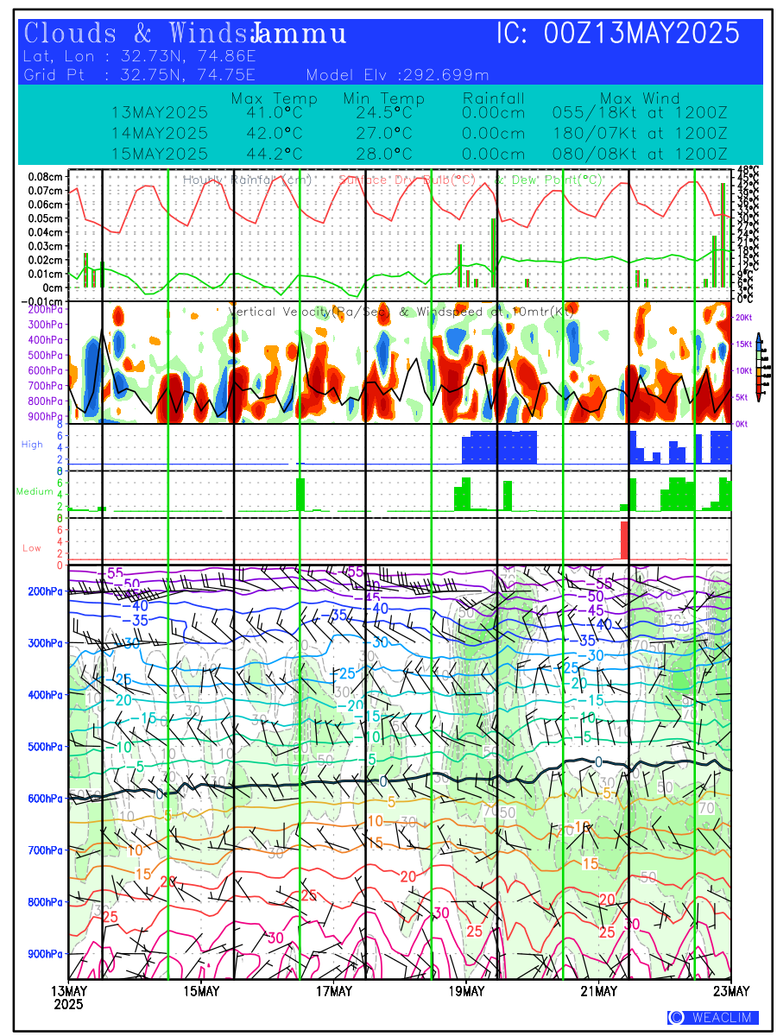The width and height of the screenshot is (777, 1036).
Task: Select the '13MAY2025' table row date
Action: pos(160,113)
